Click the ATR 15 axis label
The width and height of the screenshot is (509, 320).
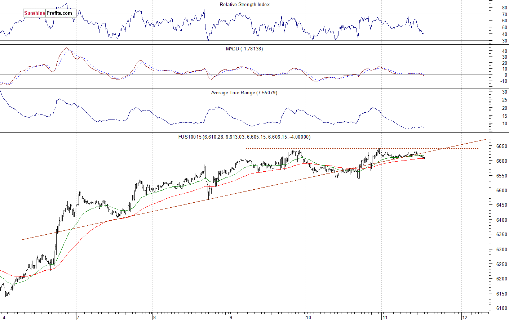[x=505, y=116]
